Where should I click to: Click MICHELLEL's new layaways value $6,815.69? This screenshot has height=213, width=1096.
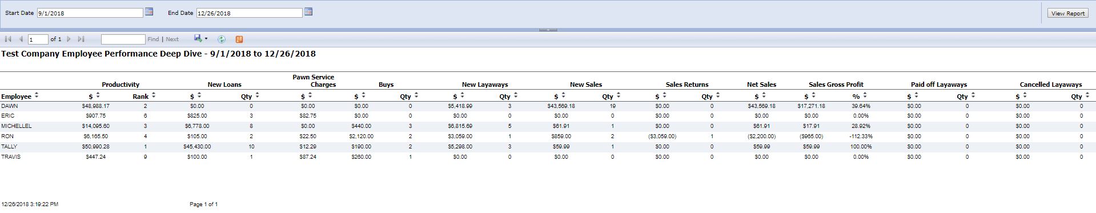pyautogui.click(x=460, y=126)
